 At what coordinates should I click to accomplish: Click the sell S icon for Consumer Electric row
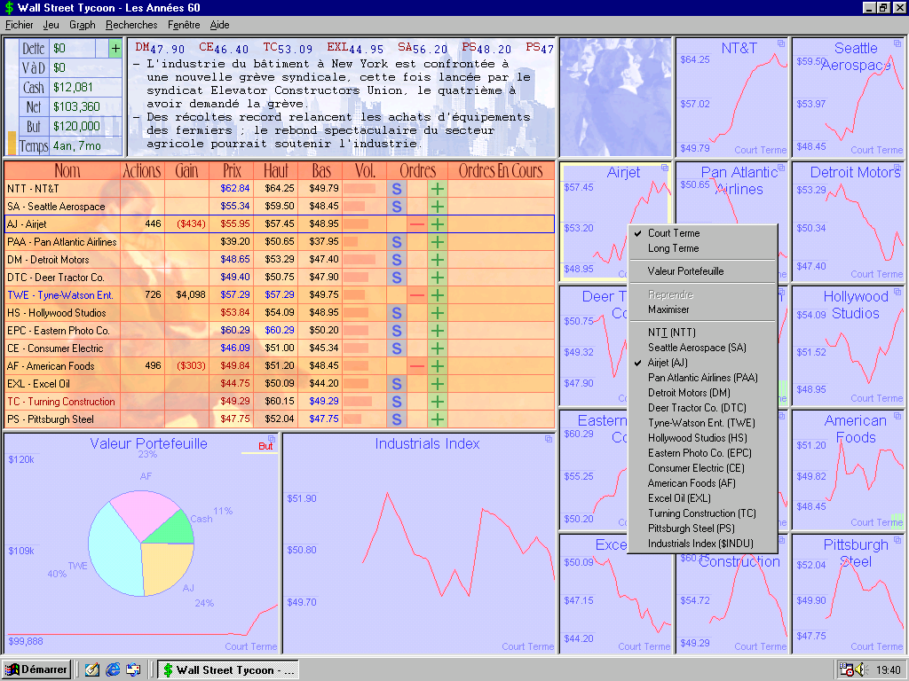(397, 348)
